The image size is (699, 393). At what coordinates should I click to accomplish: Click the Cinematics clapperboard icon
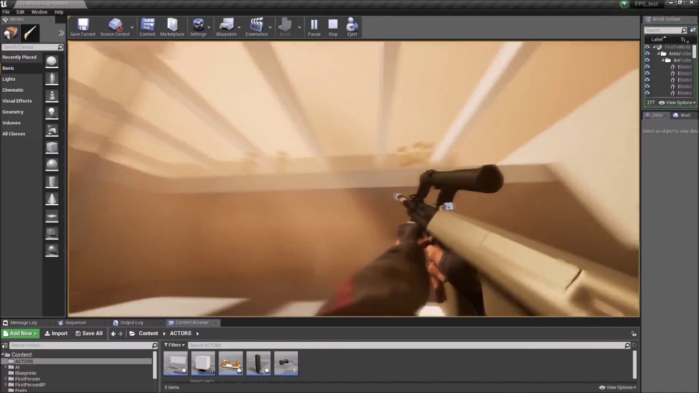click(x=256, y=27)
